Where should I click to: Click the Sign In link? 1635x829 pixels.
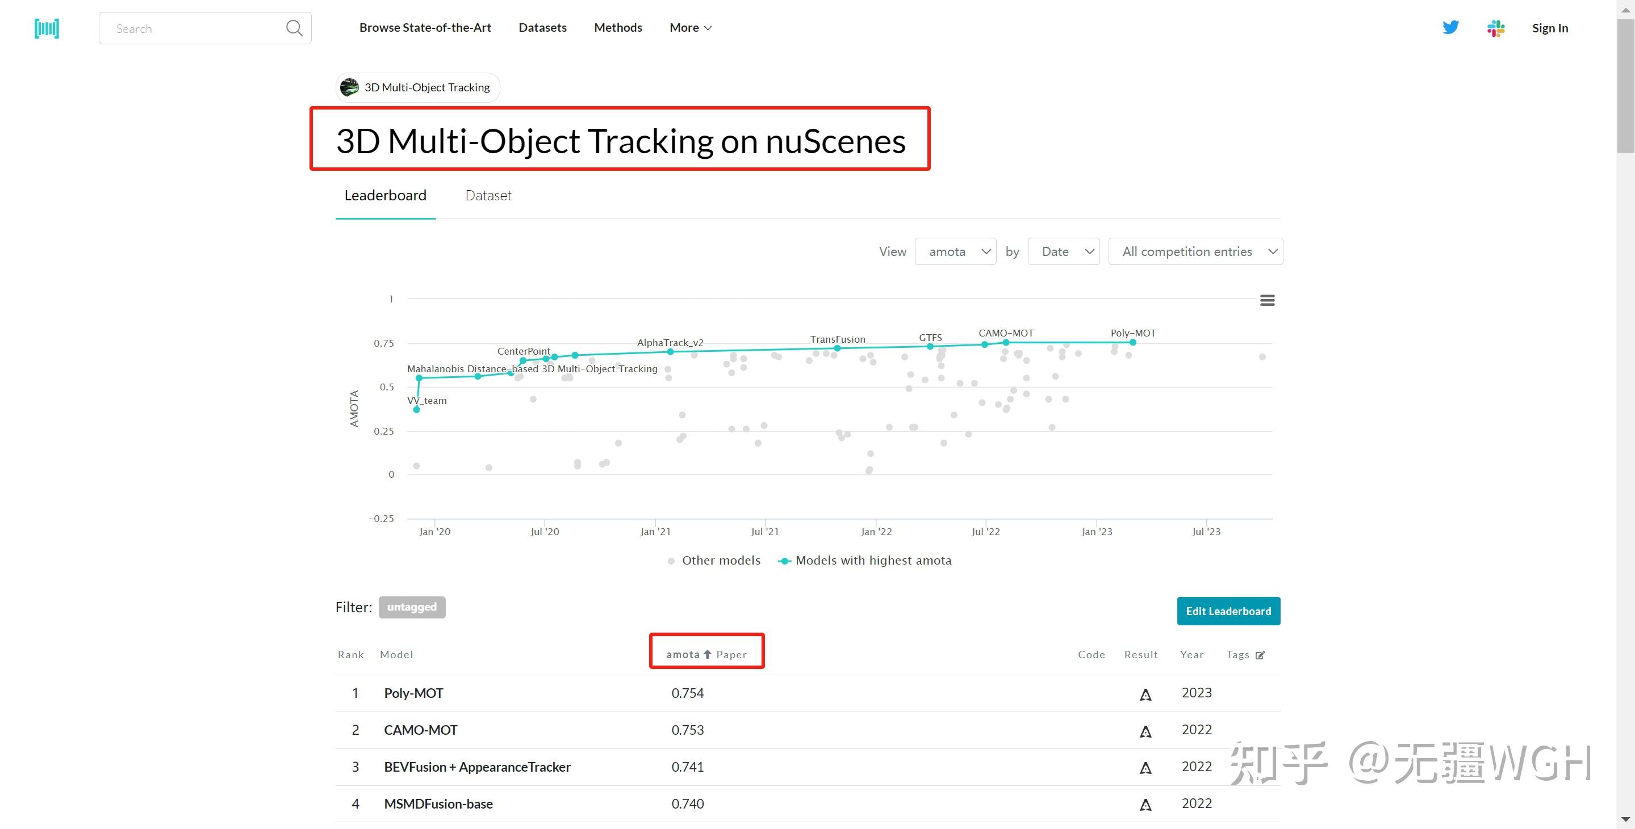1549,28
